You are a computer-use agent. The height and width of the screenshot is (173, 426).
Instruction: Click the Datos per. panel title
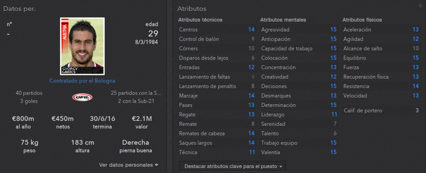click(x=20, y=9)
